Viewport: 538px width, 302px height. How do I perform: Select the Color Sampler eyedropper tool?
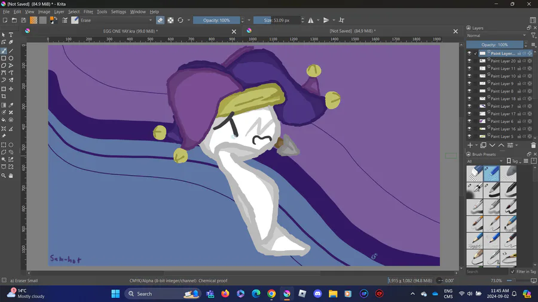coord(11,105)
